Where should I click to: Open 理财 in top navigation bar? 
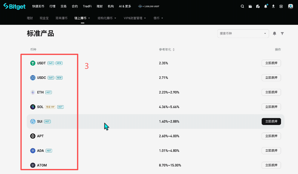click(100, 6)
